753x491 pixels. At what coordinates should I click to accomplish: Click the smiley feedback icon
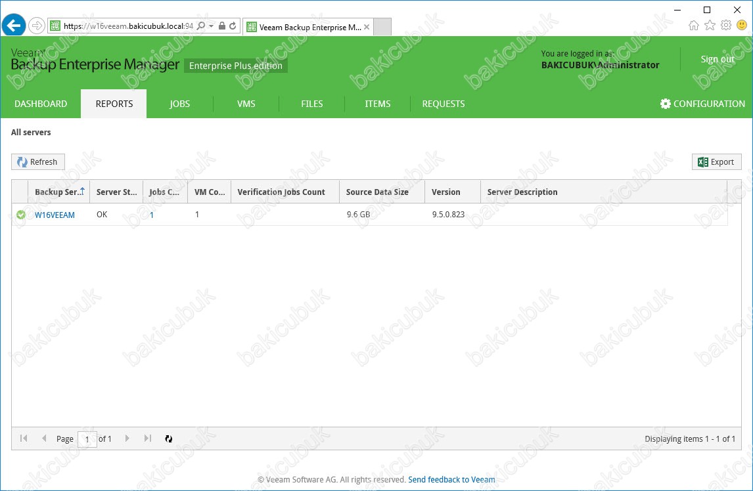(x=742, y=26)
